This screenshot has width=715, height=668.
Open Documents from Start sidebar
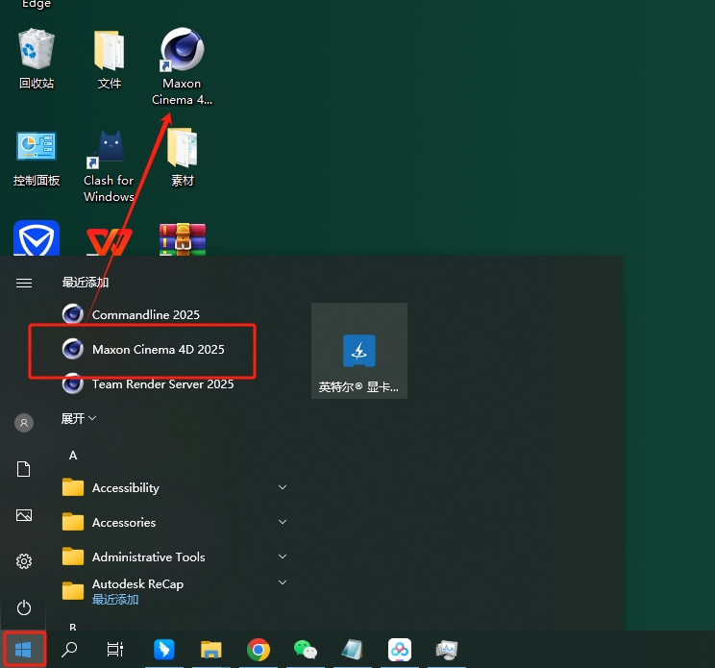pos(24,469)
